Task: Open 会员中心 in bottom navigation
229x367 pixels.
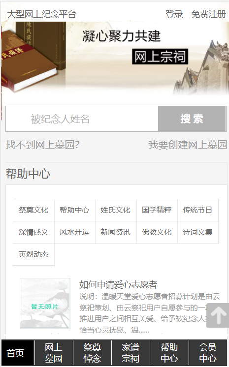Action: point(208,353)
